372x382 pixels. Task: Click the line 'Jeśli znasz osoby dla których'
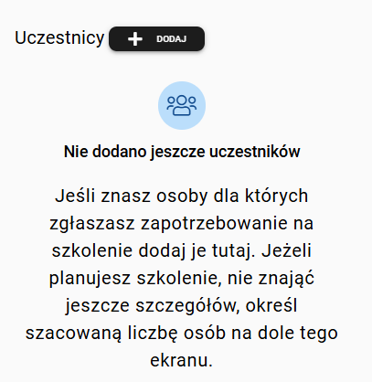pos(182,196)
